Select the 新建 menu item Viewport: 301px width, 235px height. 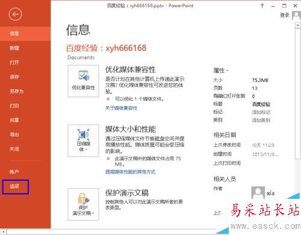click(25, 48)
